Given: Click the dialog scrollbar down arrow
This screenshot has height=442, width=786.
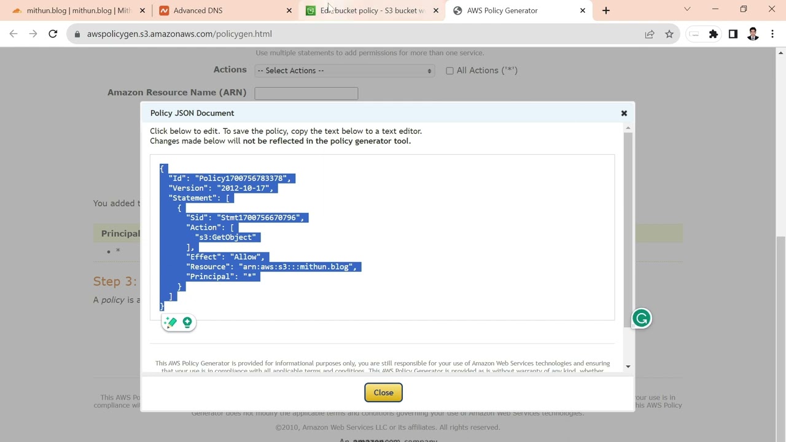Looking at the screenshot, I should [x=628, y=366].
